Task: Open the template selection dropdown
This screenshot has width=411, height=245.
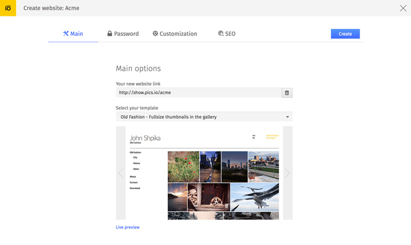Action: [x=204, y=117]
